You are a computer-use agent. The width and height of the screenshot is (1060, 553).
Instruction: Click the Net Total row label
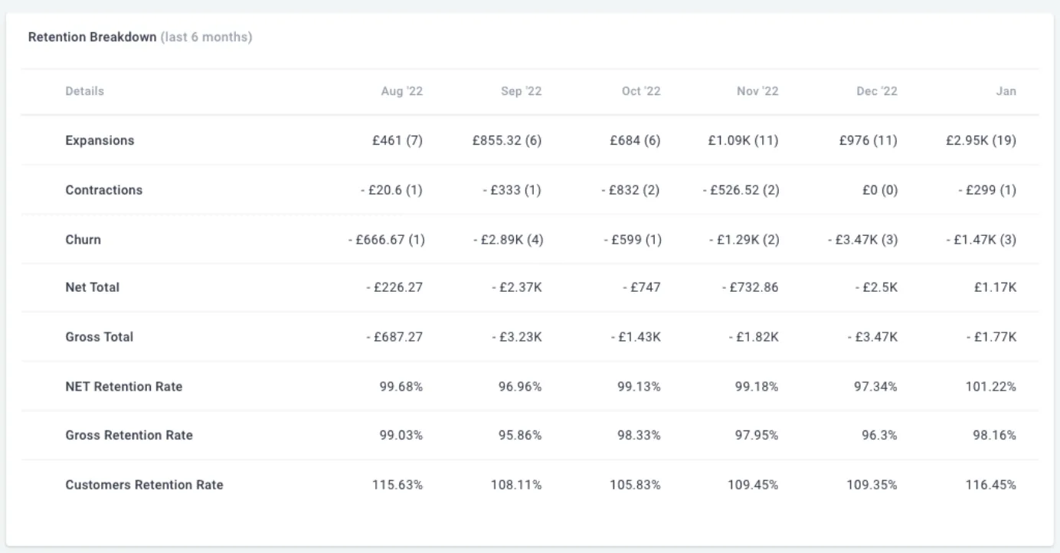(93, 288)
